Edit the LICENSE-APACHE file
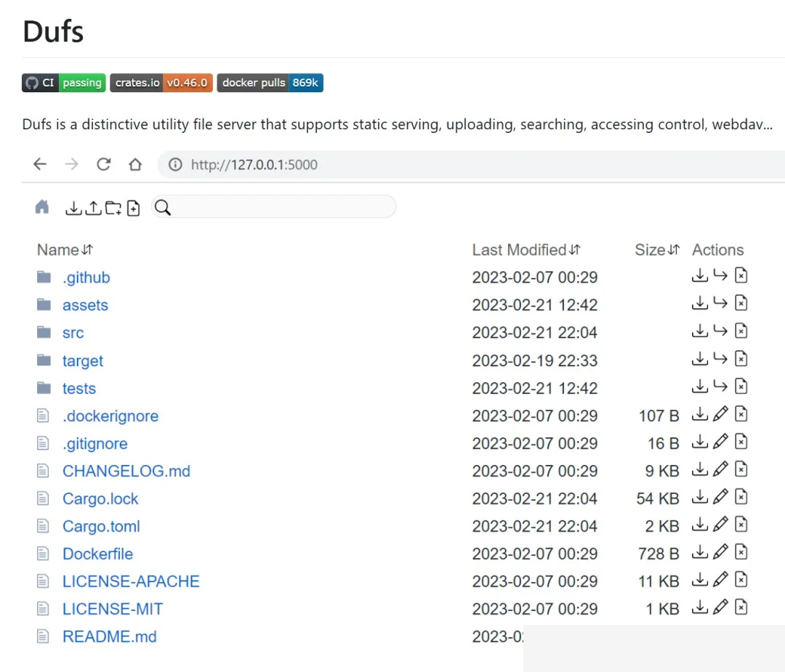The image size is (785, 672). click(x=720, y=580)
